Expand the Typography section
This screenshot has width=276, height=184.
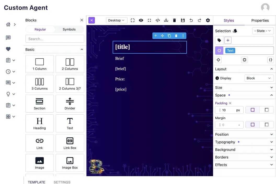(244, 142)
